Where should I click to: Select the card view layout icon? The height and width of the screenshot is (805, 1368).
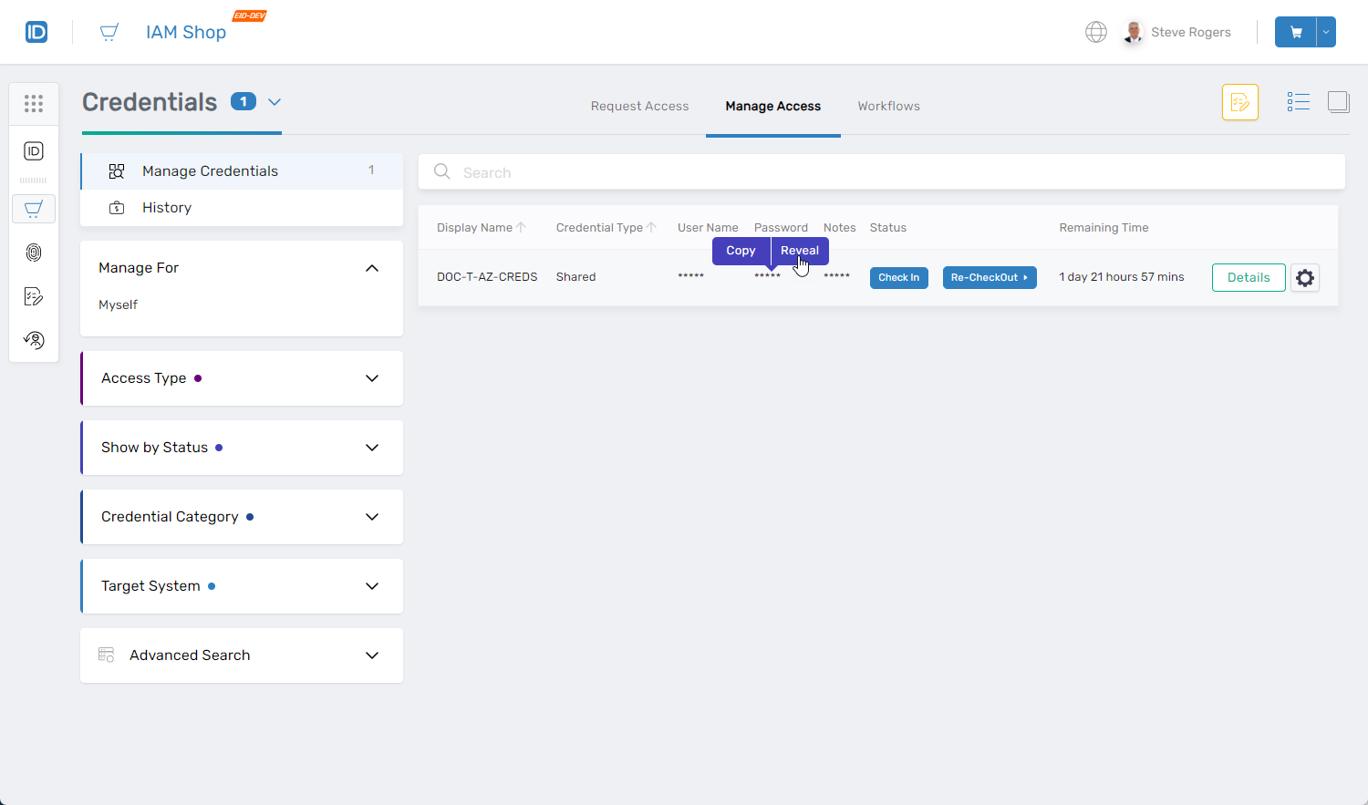pos(1338,102)
